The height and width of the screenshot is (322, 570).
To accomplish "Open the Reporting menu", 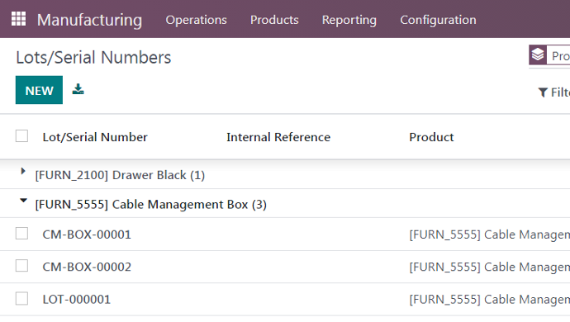I will point(349,20).
